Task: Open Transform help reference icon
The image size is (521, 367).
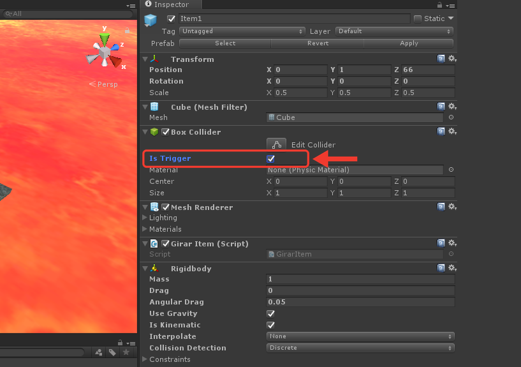Action: coord(441,59)
